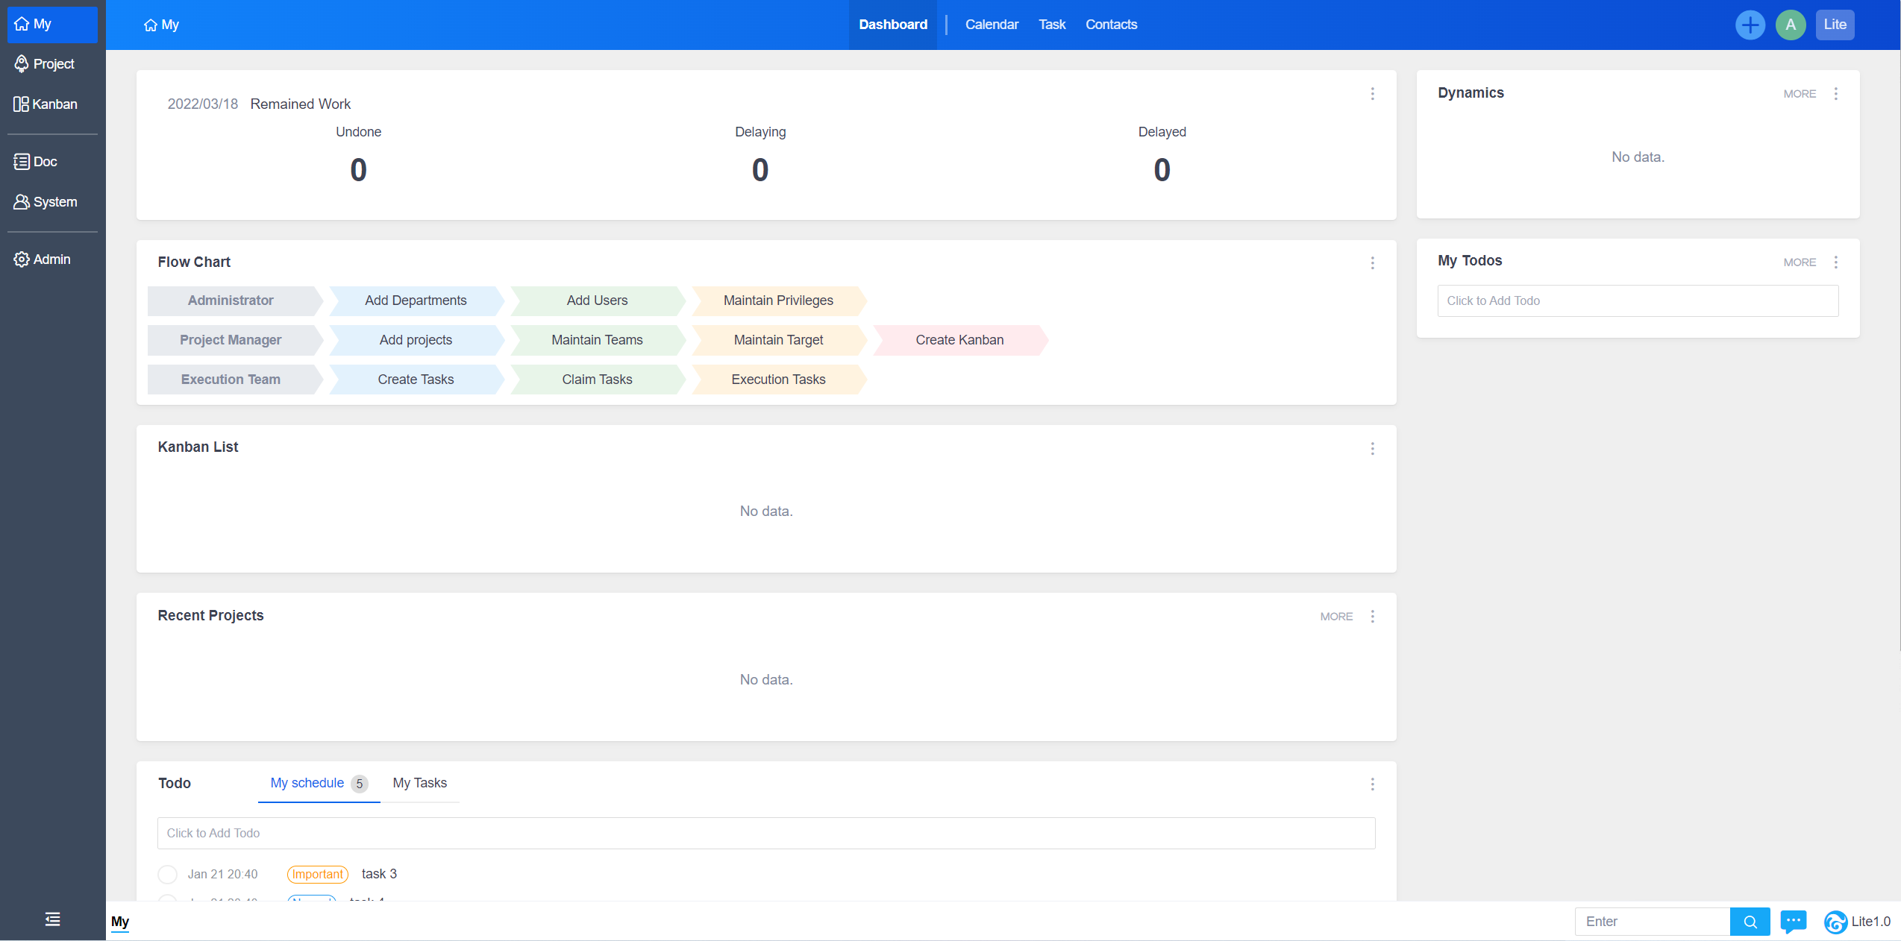
Task: Click the Maintain Privileges flow step
Action: (779, 300)
